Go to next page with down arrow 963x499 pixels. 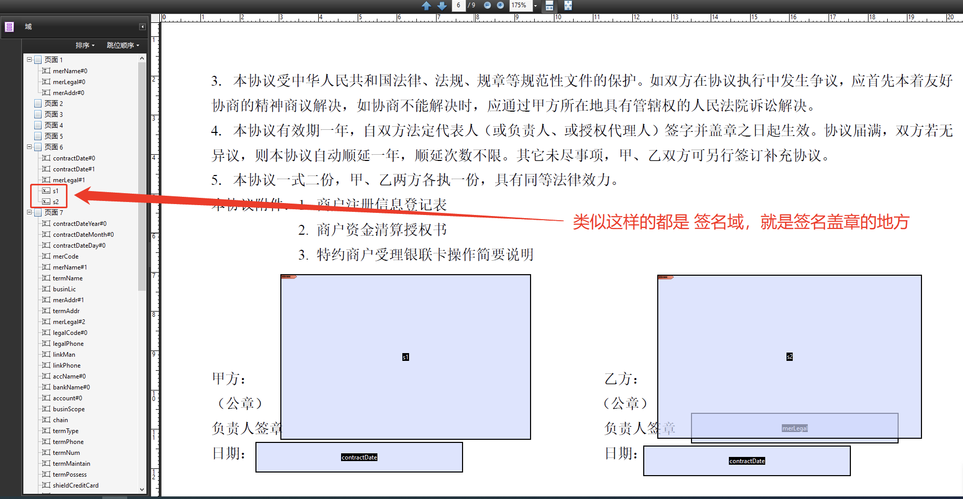(442, 6)
